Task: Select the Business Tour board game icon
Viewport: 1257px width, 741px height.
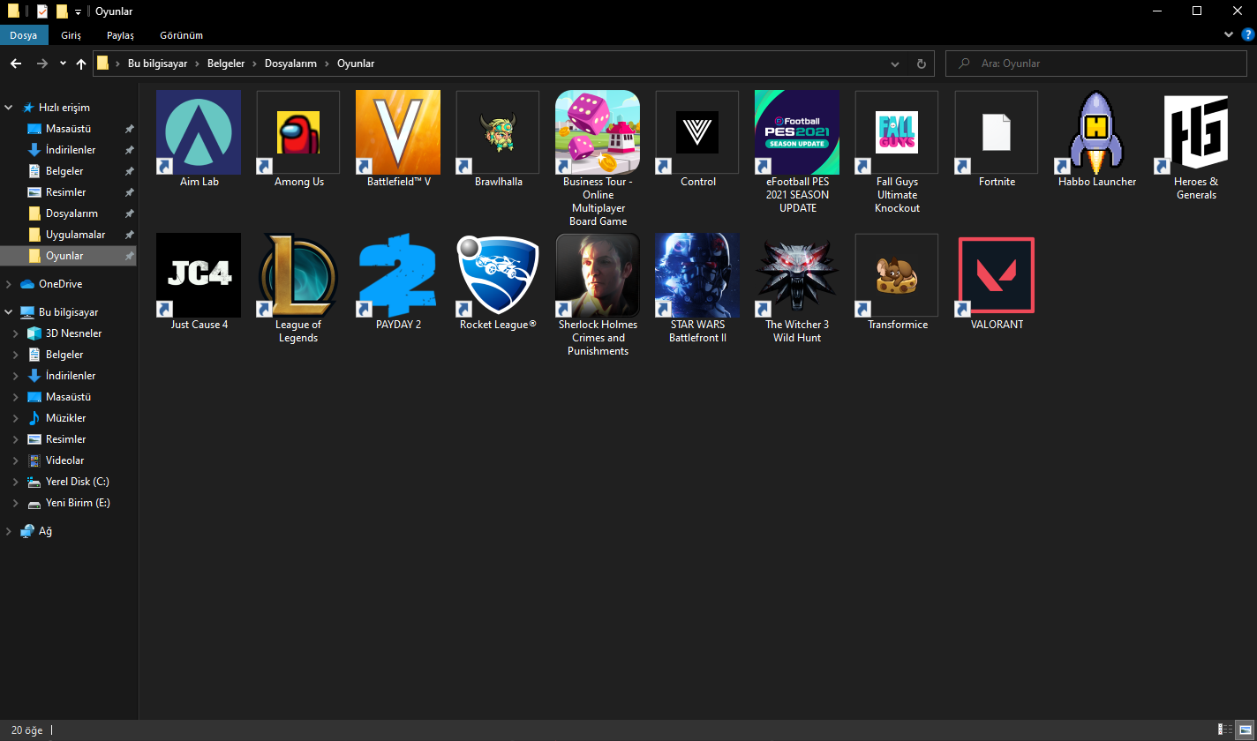Action: (x=598, y=132)
